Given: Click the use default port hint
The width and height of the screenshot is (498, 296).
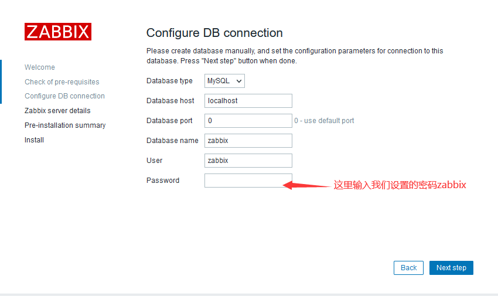Looking at the screenshot, I should point(324,121).
